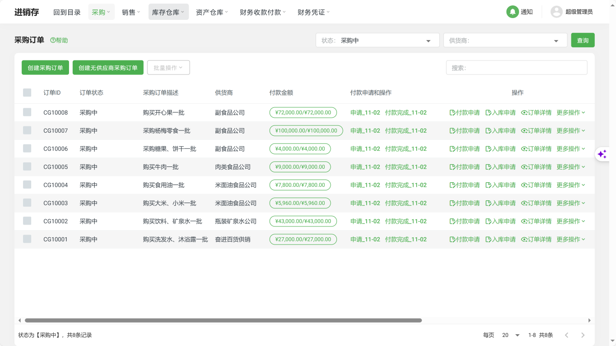The width and height of the screenshot is (616, 346).
Task: Expand the 批量操作 batch operations dropdown
Action: (168, 68)
